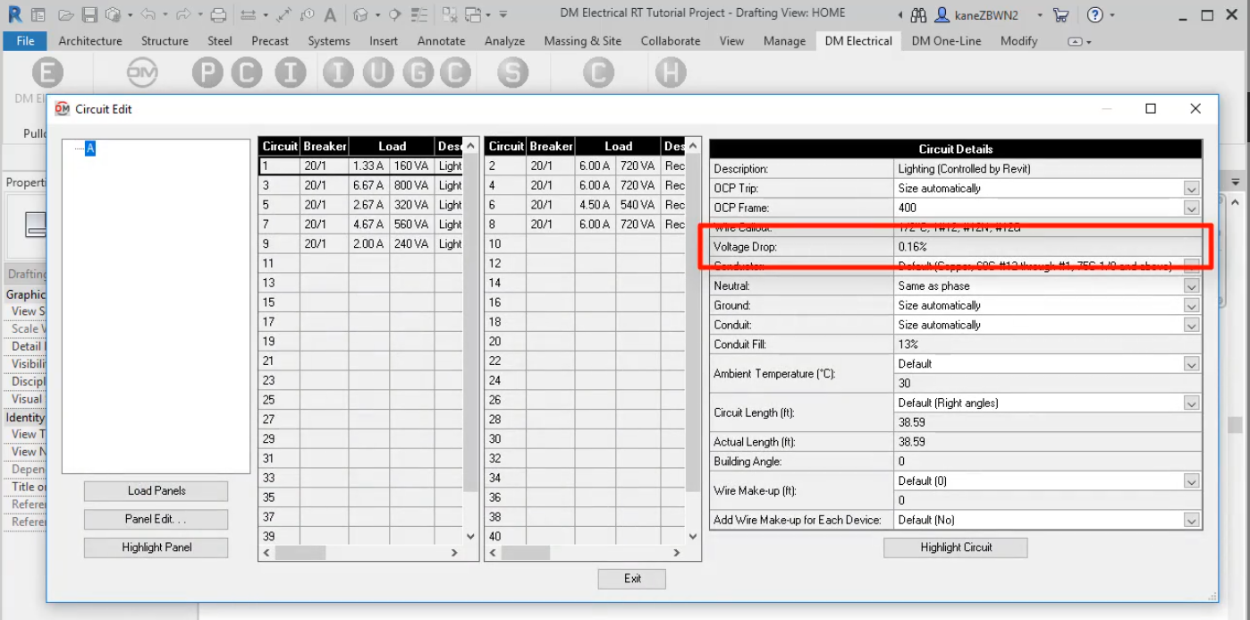Click the Wire Make-up value field 0
Image resolution: width=1250 pixels, height=620 pixels.
[1047, 500]
